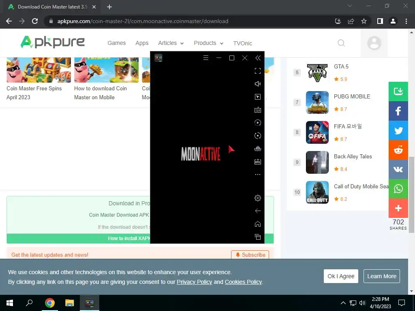Open the Privacy Policy link
This screenshot has height=311, width=415.
pyautogui.click(x=194, y=282)
